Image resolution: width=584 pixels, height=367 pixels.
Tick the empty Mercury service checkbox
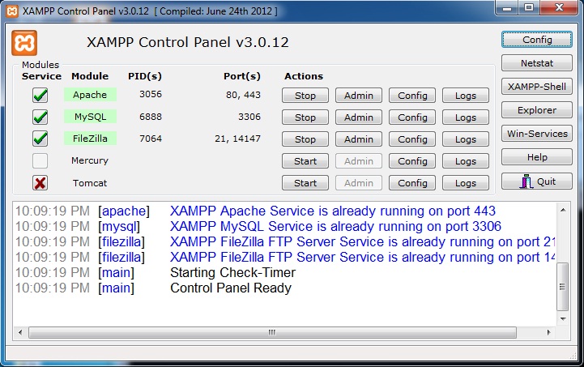(40, 161)
